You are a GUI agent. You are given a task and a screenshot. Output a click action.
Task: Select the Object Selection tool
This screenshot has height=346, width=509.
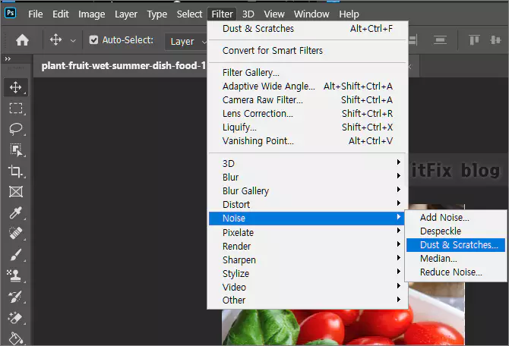[x=16, y=150]
